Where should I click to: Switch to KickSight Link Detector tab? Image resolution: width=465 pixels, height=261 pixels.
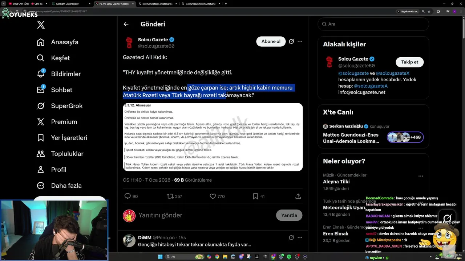click(69, 4)
